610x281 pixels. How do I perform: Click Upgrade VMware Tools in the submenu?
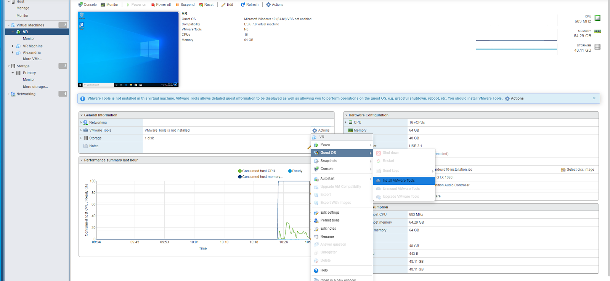click(x=404, y=197)
